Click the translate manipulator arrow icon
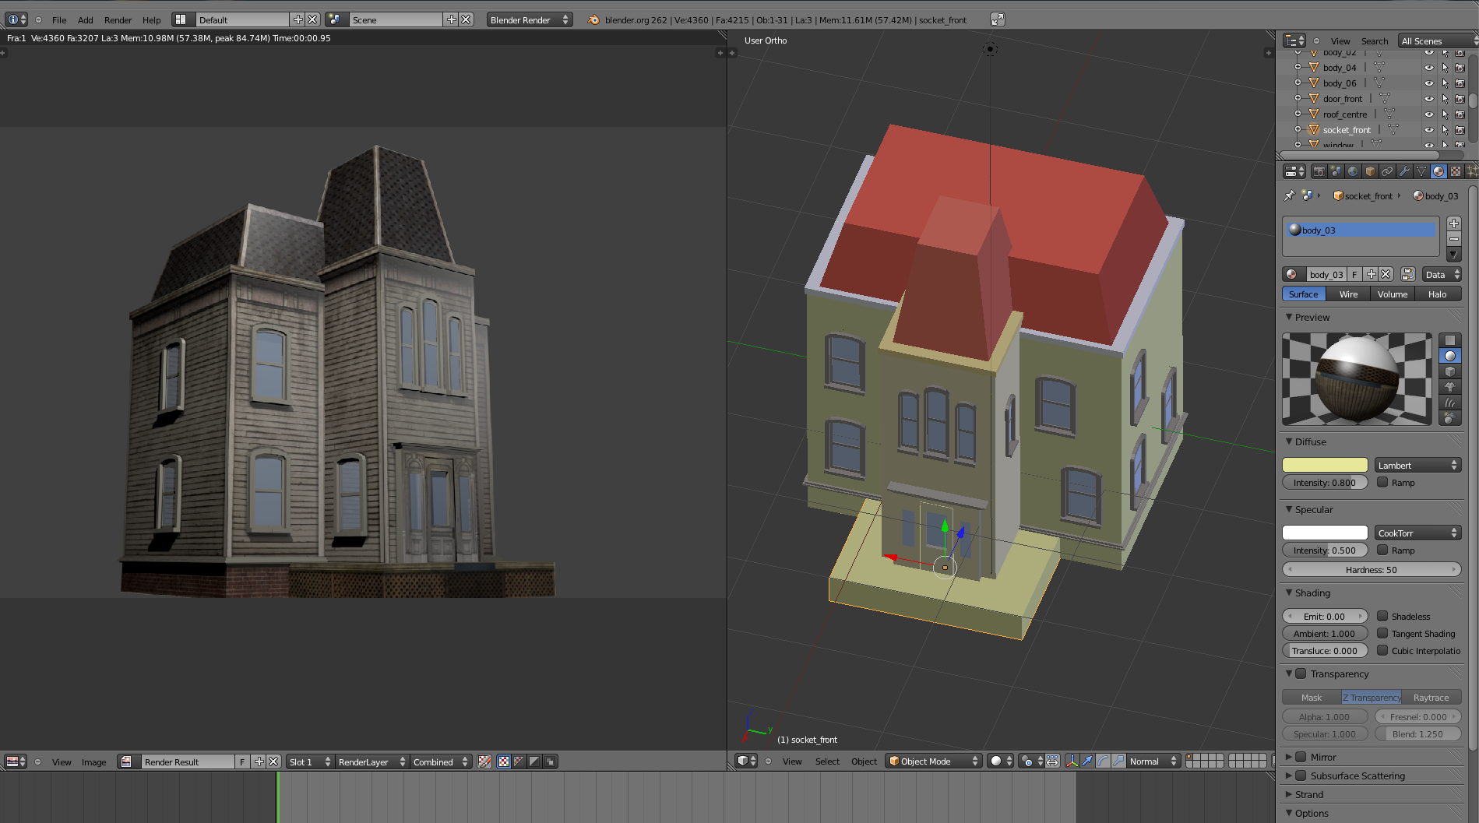 point(1087,761)
